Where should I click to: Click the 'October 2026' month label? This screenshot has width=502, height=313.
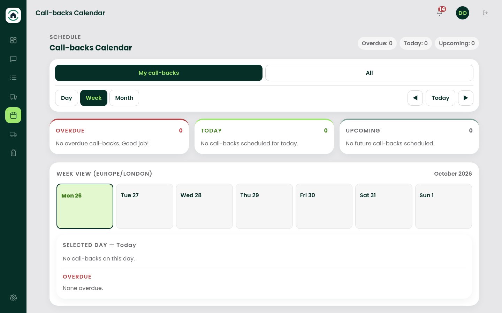pos(453,174)
